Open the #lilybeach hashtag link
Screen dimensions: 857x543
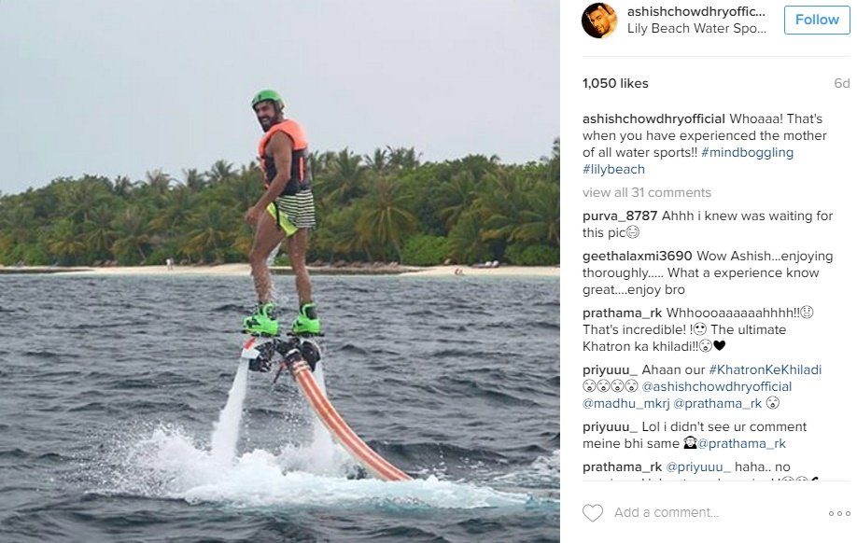click(613, 170)
